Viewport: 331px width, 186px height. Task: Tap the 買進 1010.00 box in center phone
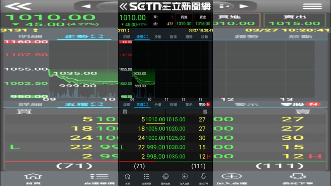click(184, 20)
